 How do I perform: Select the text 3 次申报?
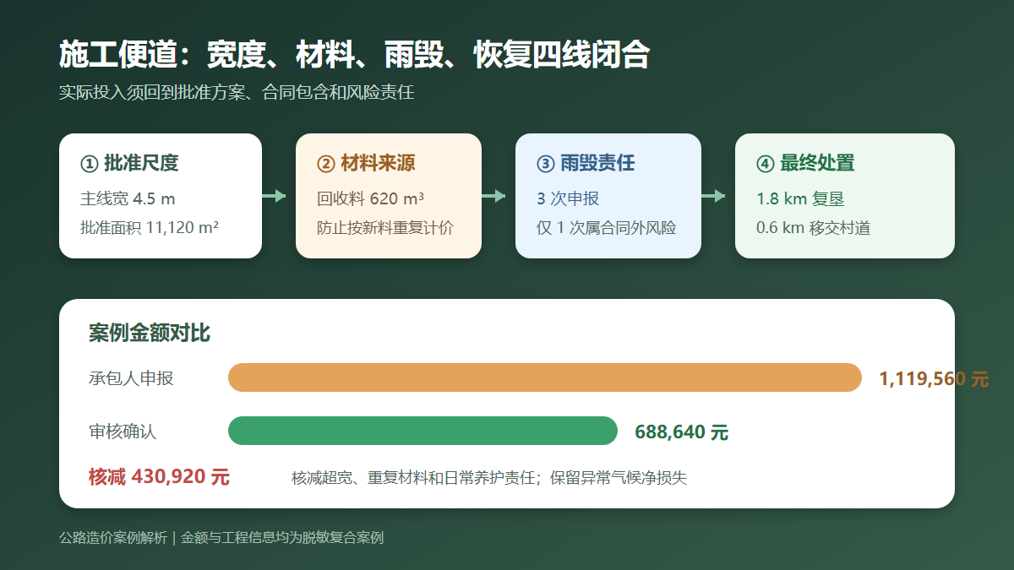pyautogui.click(x=568, y=199)
